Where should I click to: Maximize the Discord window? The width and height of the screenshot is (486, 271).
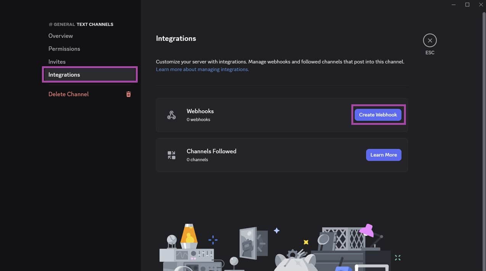(x=467, y=5)
